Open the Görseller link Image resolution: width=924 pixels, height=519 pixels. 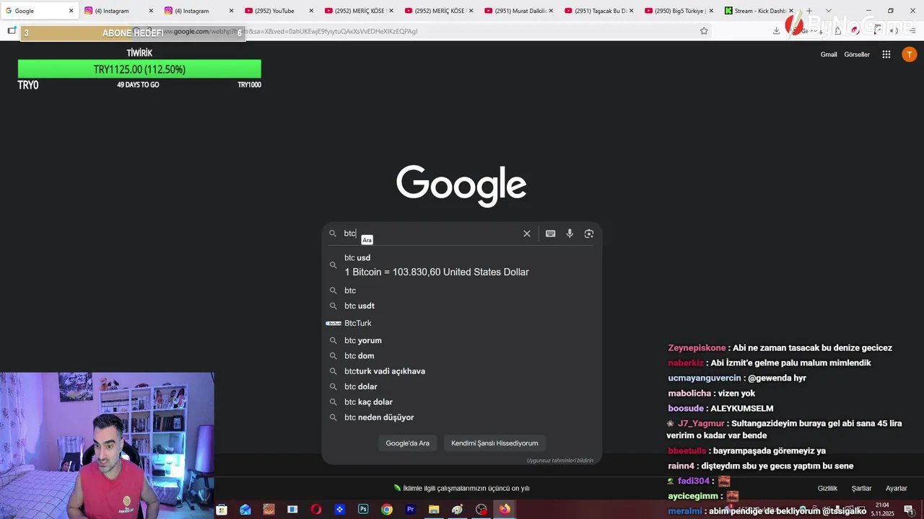click(857, 55)
